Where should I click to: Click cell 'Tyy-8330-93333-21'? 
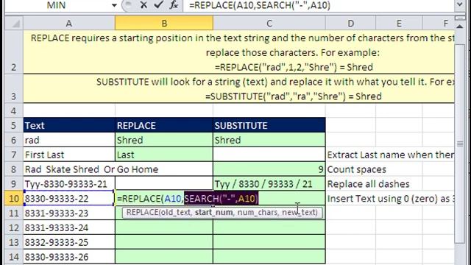point(69,184)
